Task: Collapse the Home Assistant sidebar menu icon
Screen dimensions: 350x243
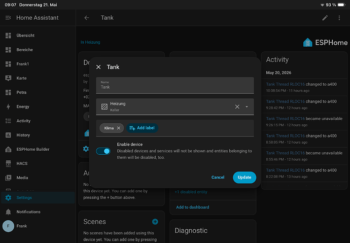Action: pyautogui.click(x=8, y=18)
